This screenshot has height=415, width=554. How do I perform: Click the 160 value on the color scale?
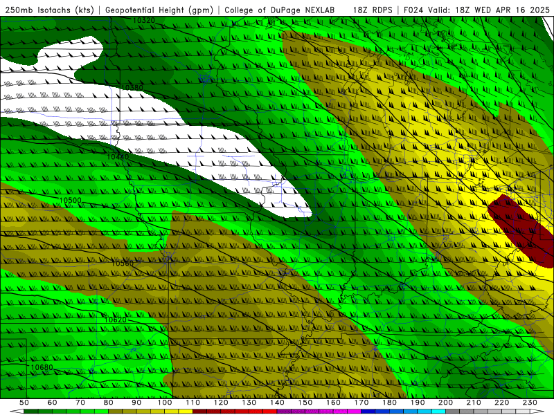point(333,403)
